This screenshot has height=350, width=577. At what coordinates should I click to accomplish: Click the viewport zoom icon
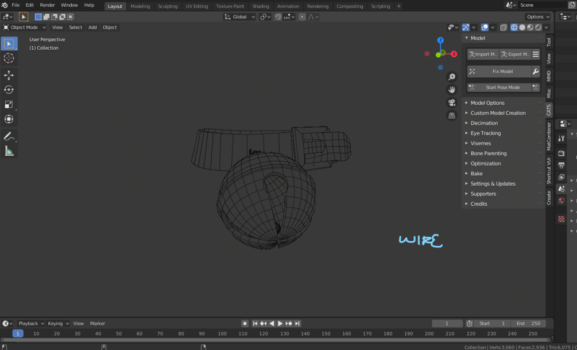pyautogui.click(x=451, y=77)
